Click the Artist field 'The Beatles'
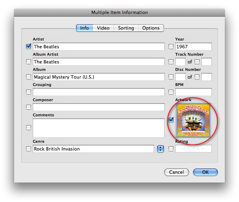 (99, 47)
